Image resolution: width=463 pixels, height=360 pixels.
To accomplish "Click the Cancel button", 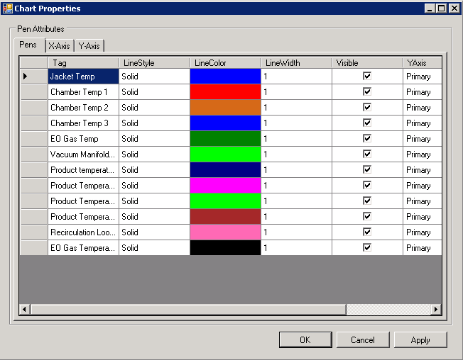I will 363,340.
